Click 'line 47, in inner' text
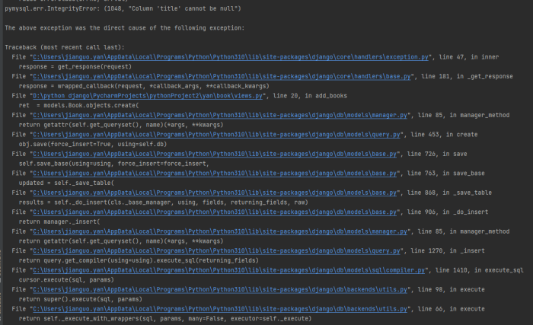 coord(469,57)
